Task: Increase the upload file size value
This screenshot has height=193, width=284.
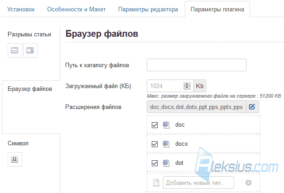Action: [x=187, y=84]
